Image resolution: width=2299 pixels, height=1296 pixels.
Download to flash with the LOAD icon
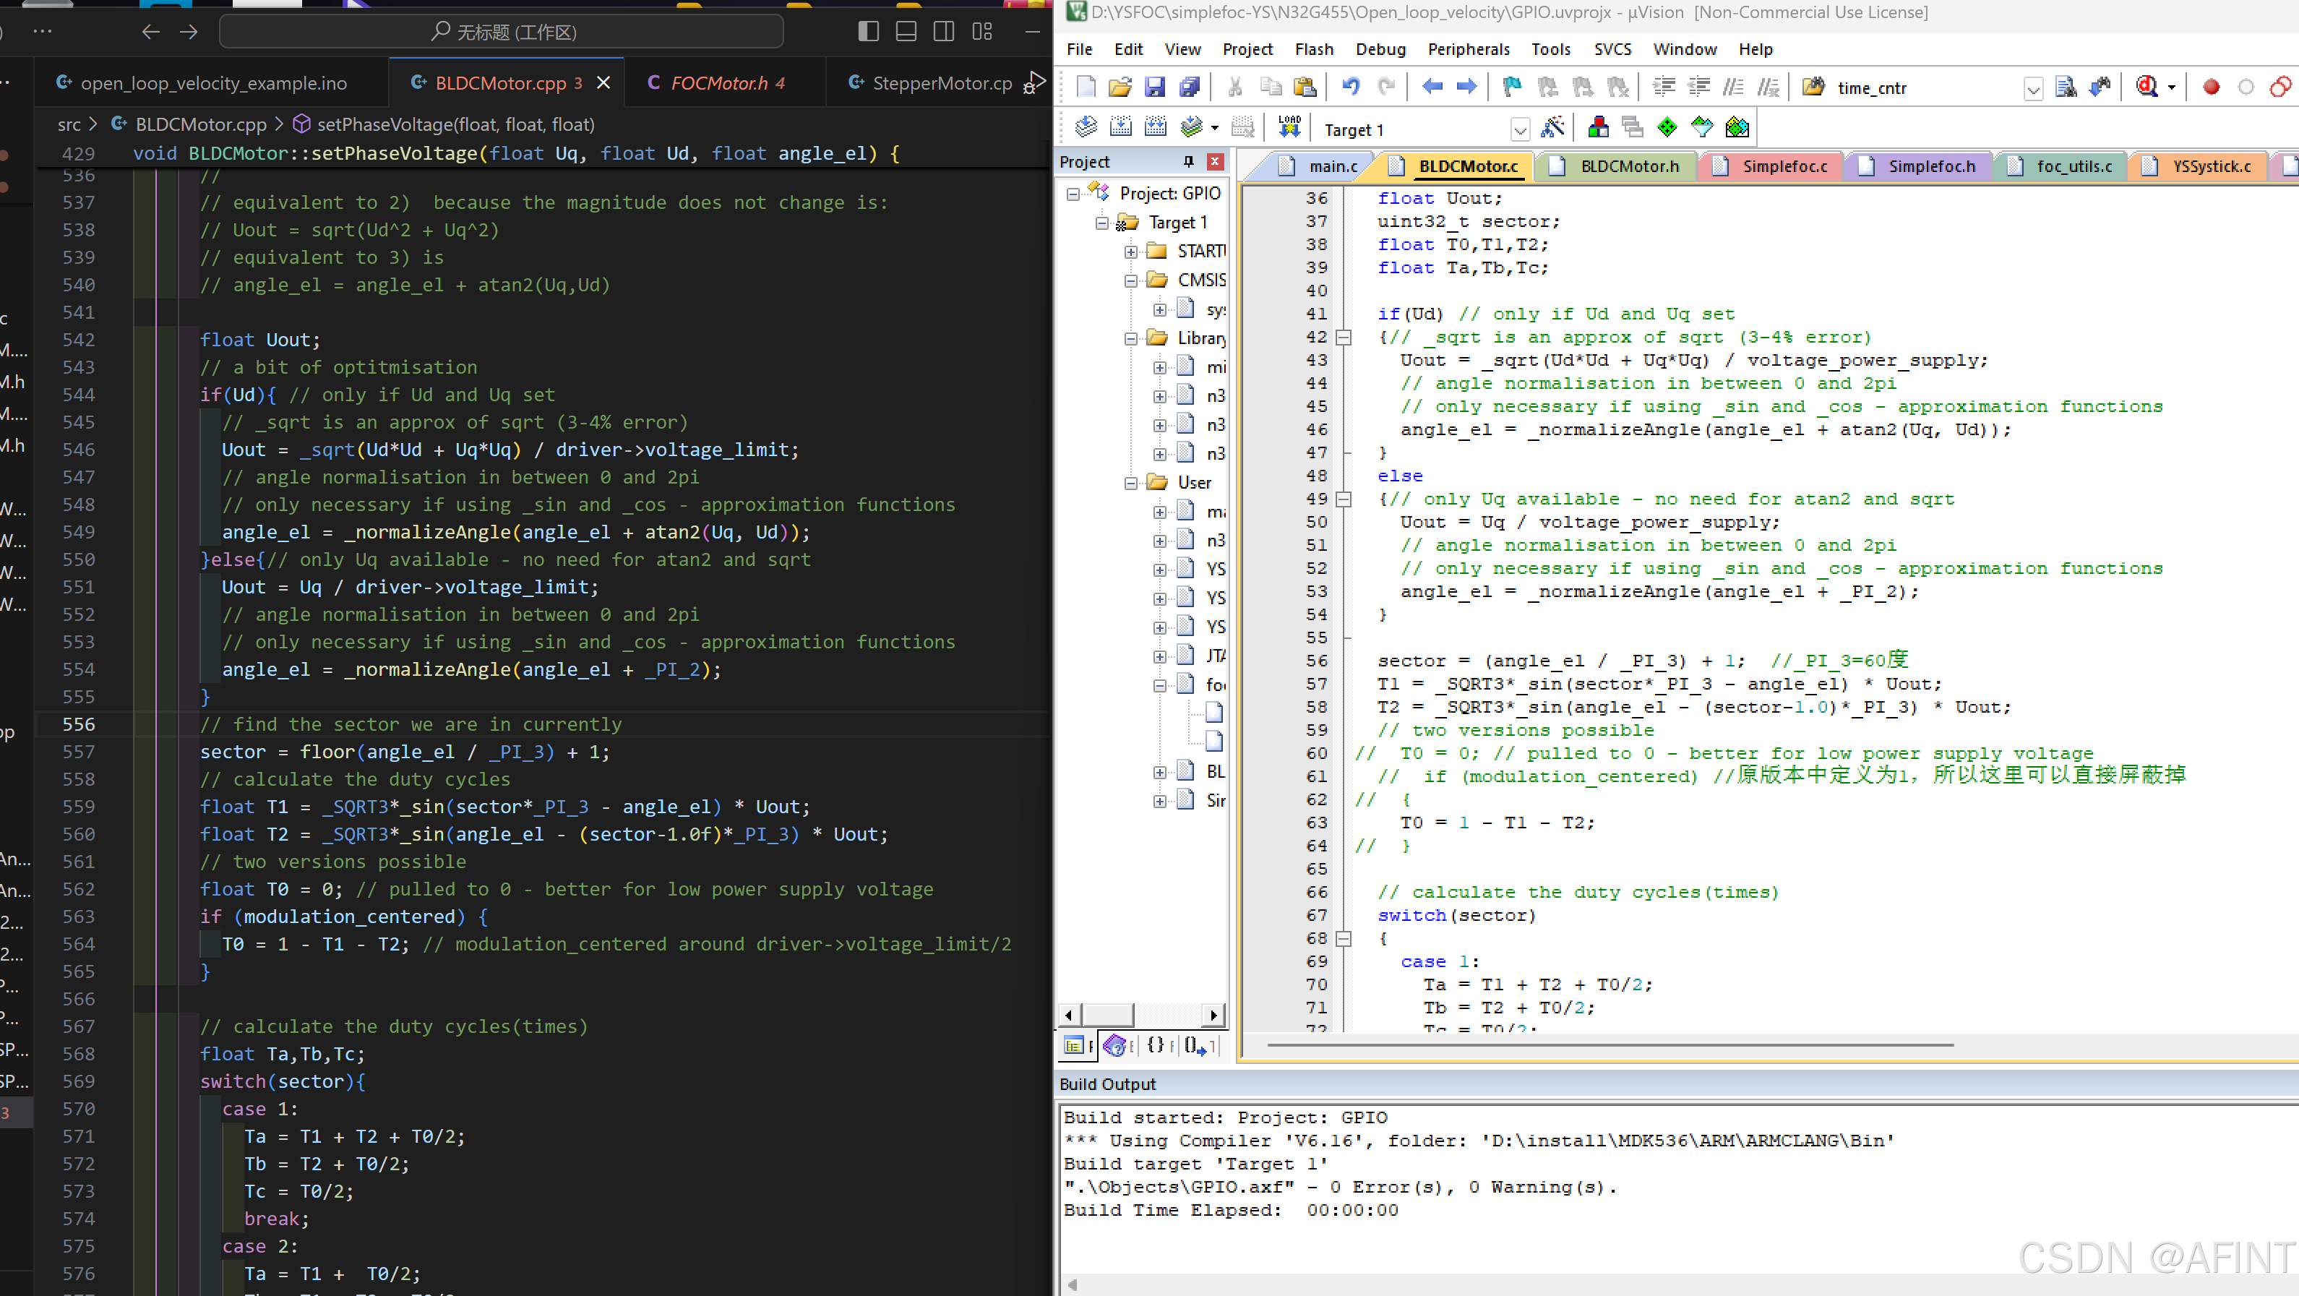[x=1289, y=126]
